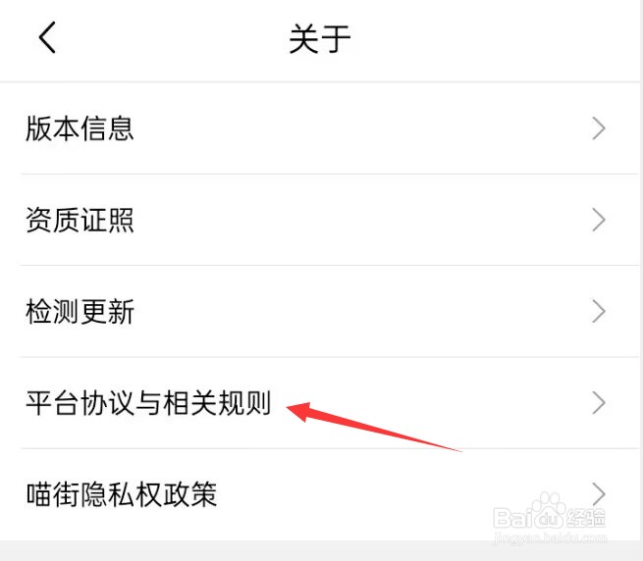Tap the chevron beside 资质证照
The width and height of the screenshot is (643, 561).
[x=599, y=220]
